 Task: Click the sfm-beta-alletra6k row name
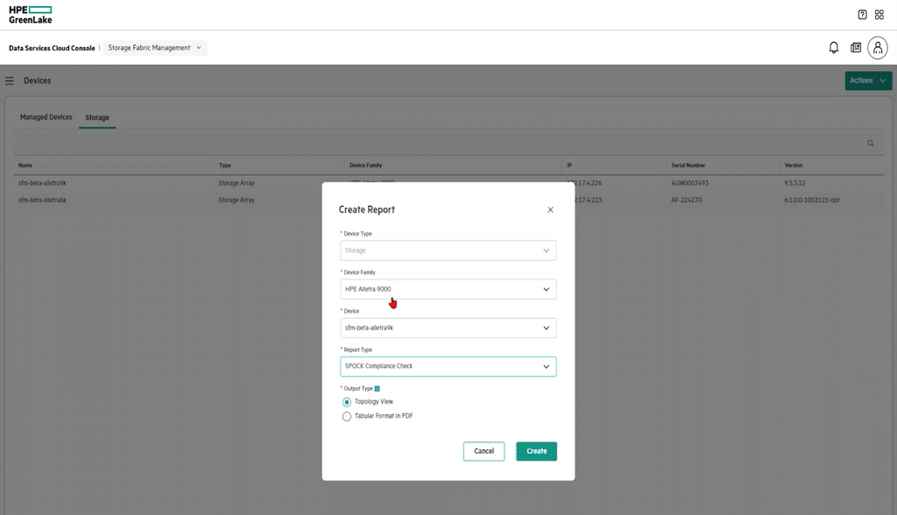(x=42, y=201)
